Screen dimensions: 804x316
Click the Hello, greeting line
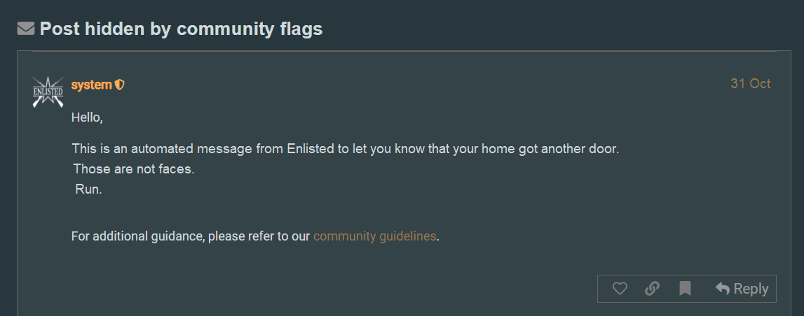(x=87, y=117)
